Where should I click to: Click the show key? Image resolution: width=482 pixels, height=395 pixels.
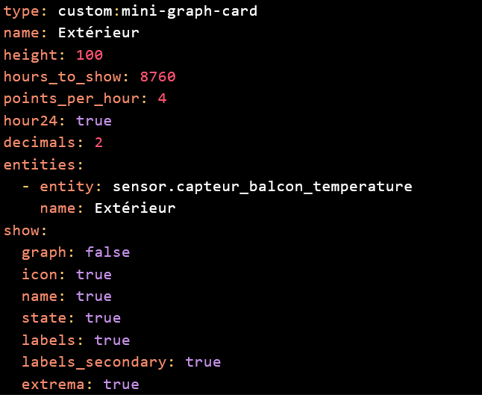click(x=25, y=231)
